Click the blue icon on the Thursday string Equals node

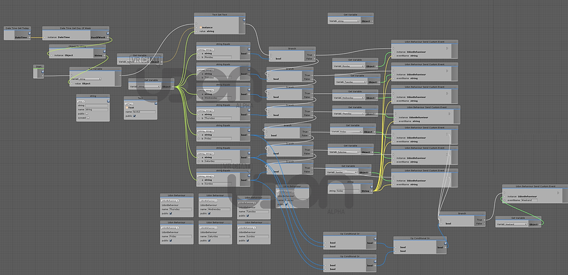click(249, 110)
